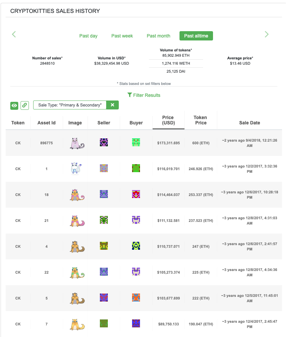Viewport: 286px width, 337px height.
Task: Click Average price value $13.46 USD
Action: pos(240,63)
